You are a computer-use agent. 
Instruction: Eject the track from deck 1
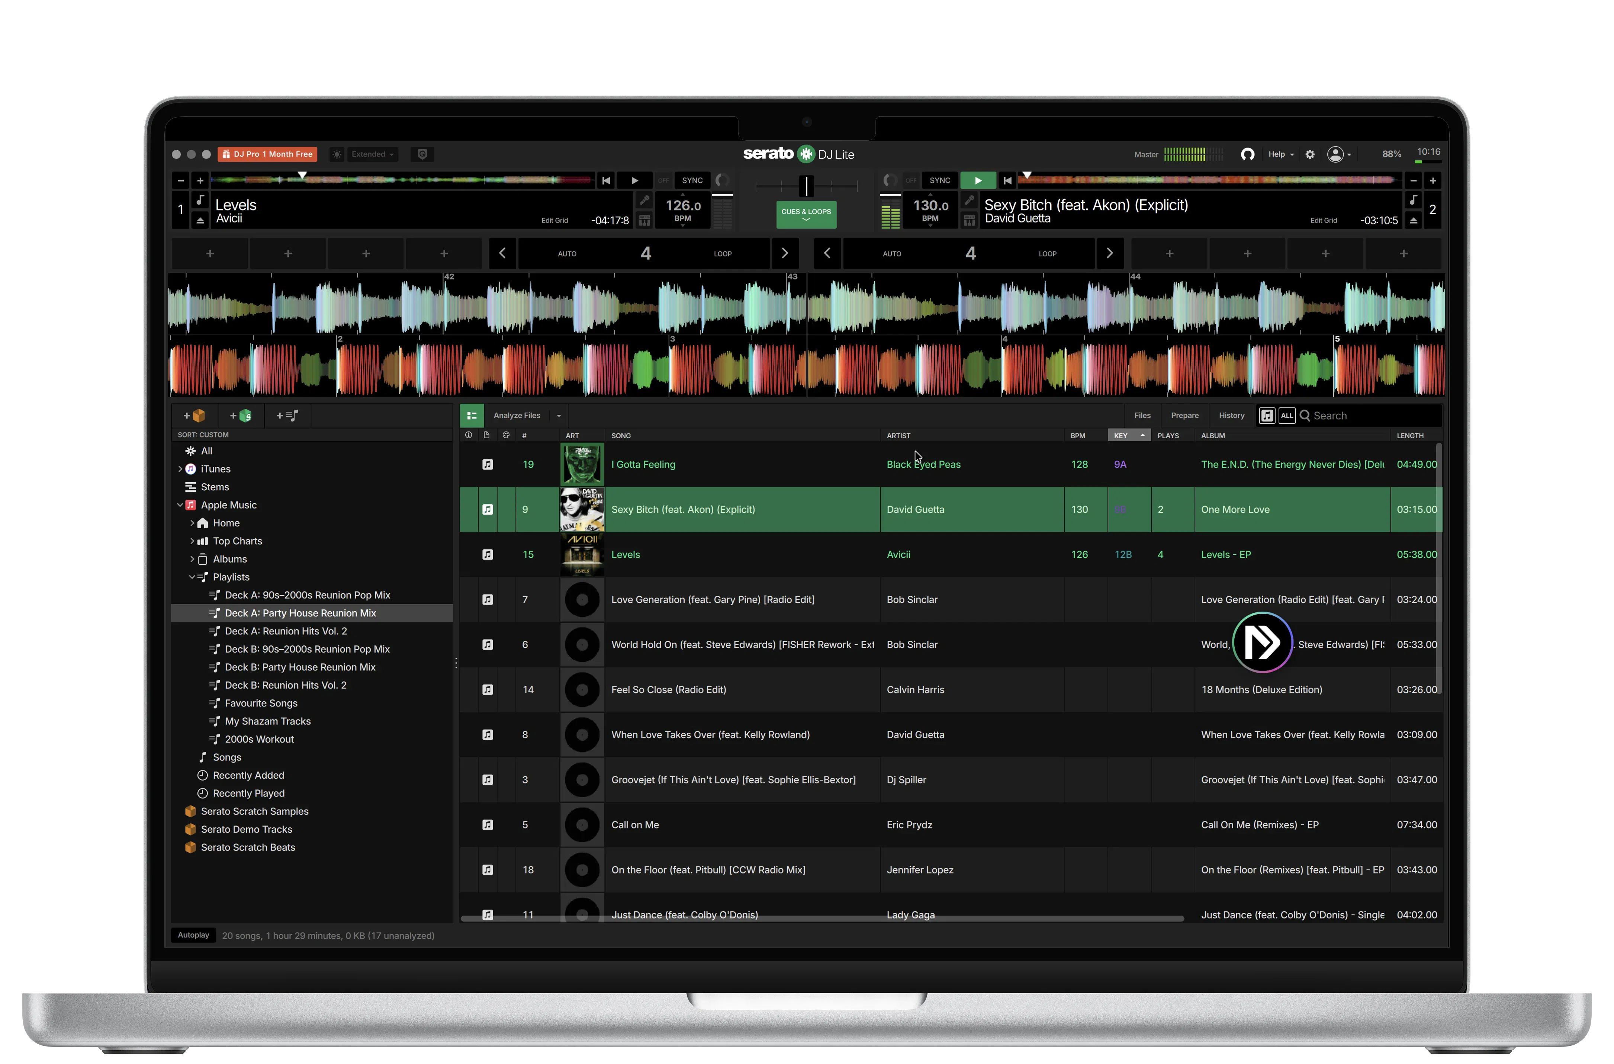200,221
